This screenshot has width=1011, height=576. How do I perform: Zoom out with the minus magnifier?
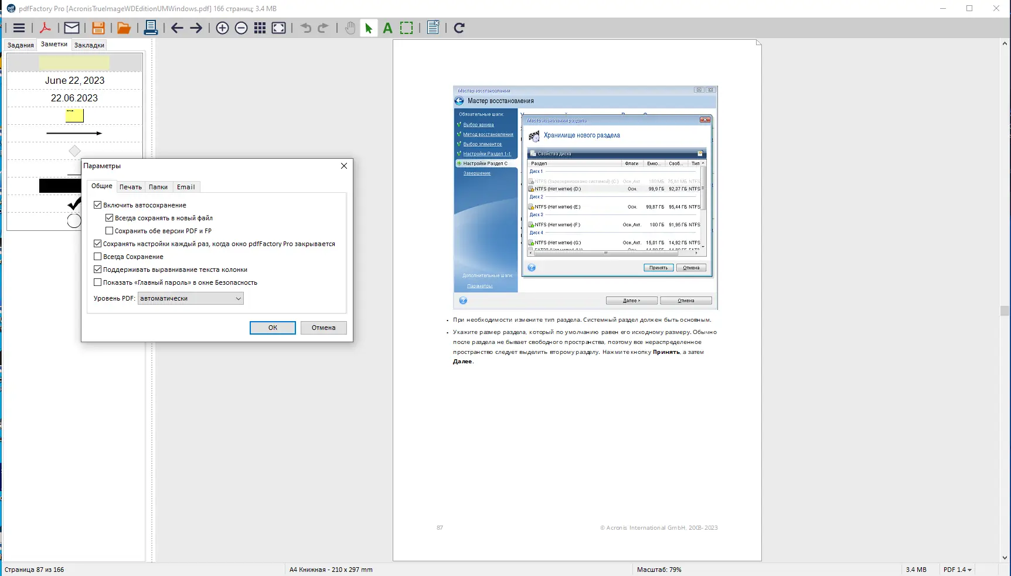coord(241,28)
